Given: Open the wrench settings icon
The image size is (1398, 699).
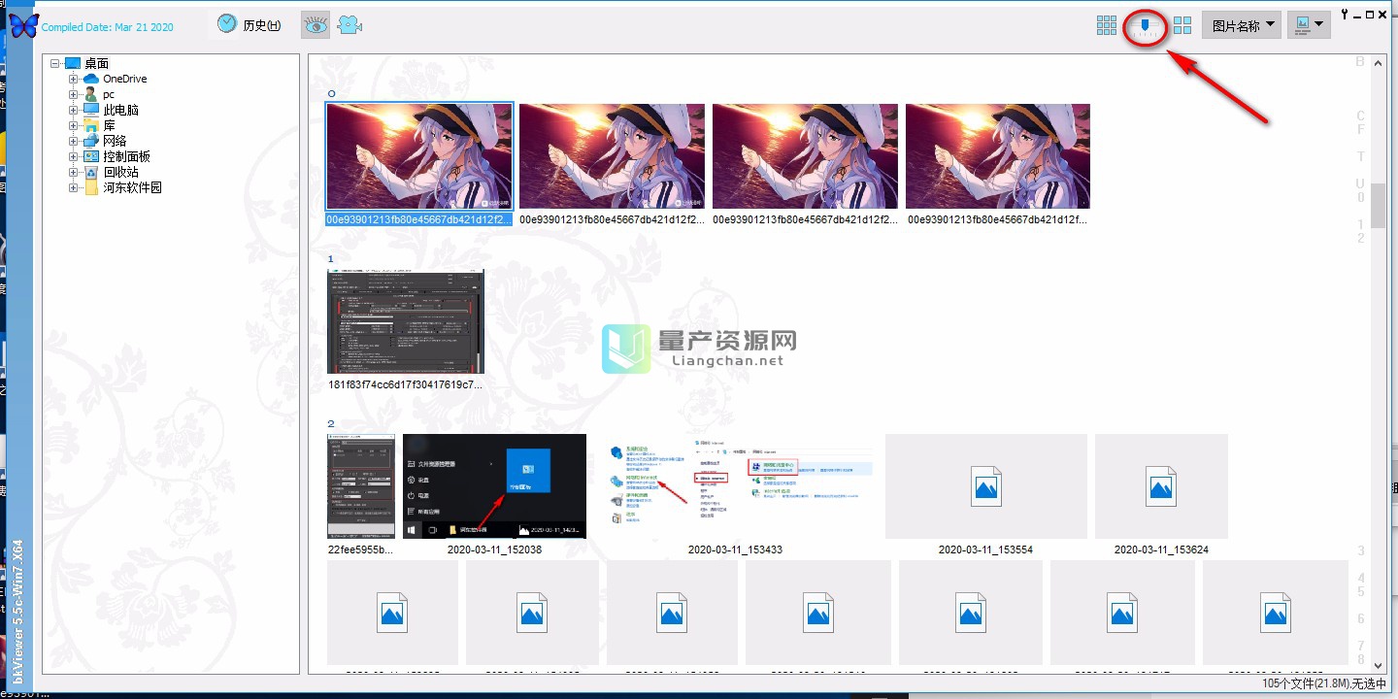Looking at the screenshot, I should 1346,14.
